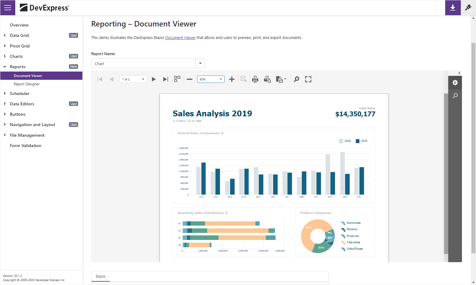Select the Print icon in the toolbar
Screen dimensions: 476x285
tap(255, 79)
